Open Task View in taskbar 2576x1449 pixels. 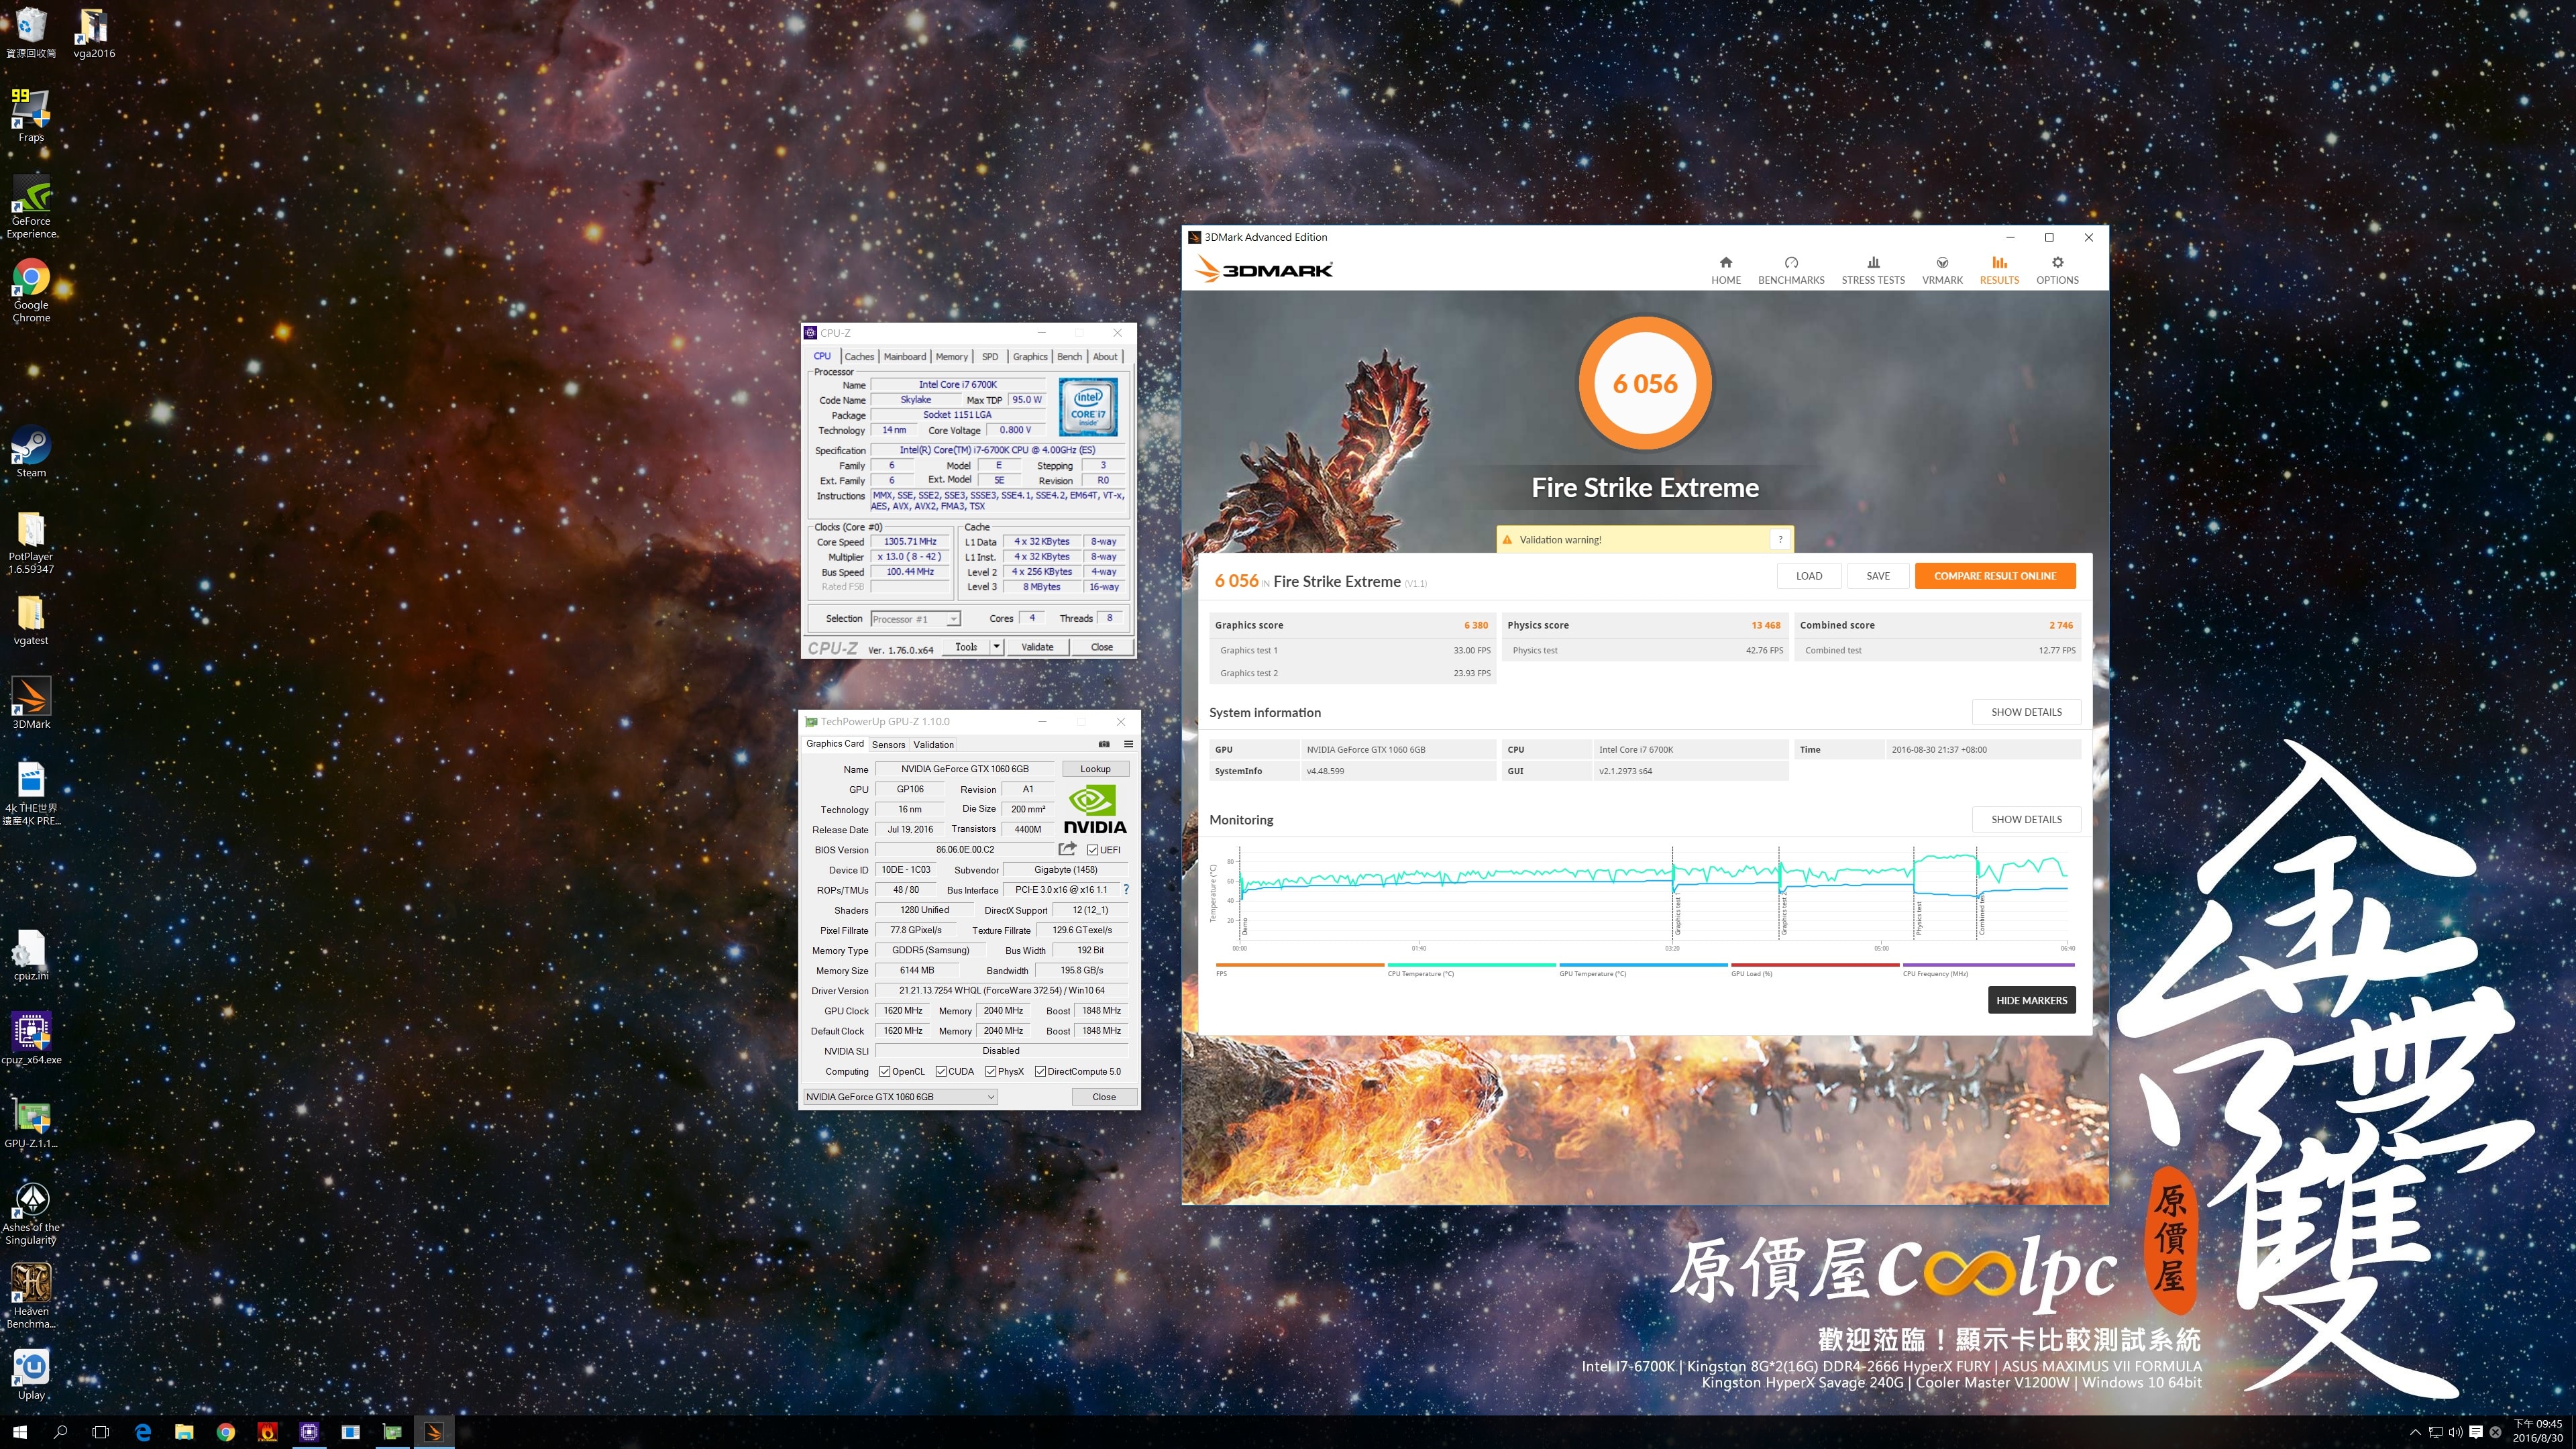coord(100,1432)
